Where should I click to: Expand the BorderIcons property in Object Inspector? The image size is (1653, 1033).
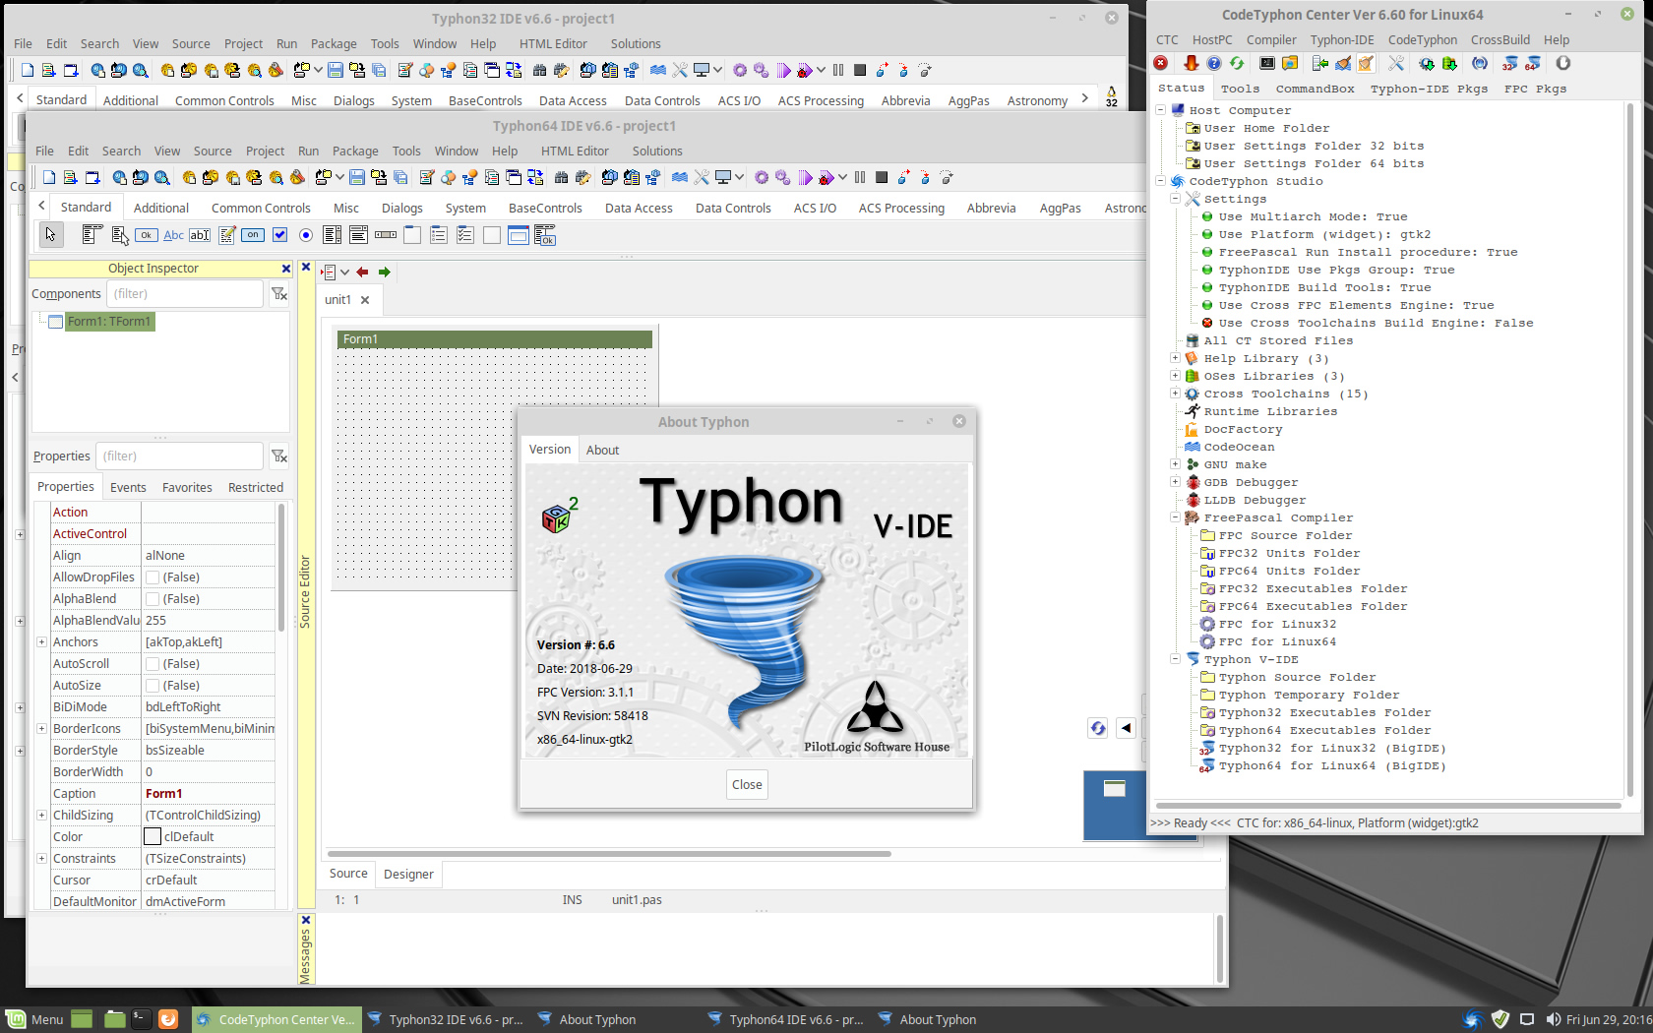(41, 728)
